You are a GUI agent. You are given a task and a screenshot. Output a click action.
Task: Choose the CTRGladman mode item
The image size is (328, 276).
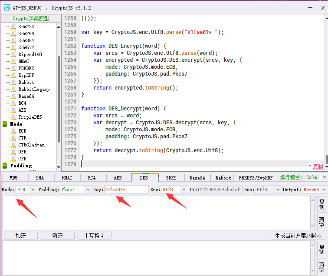coord(31,145)
